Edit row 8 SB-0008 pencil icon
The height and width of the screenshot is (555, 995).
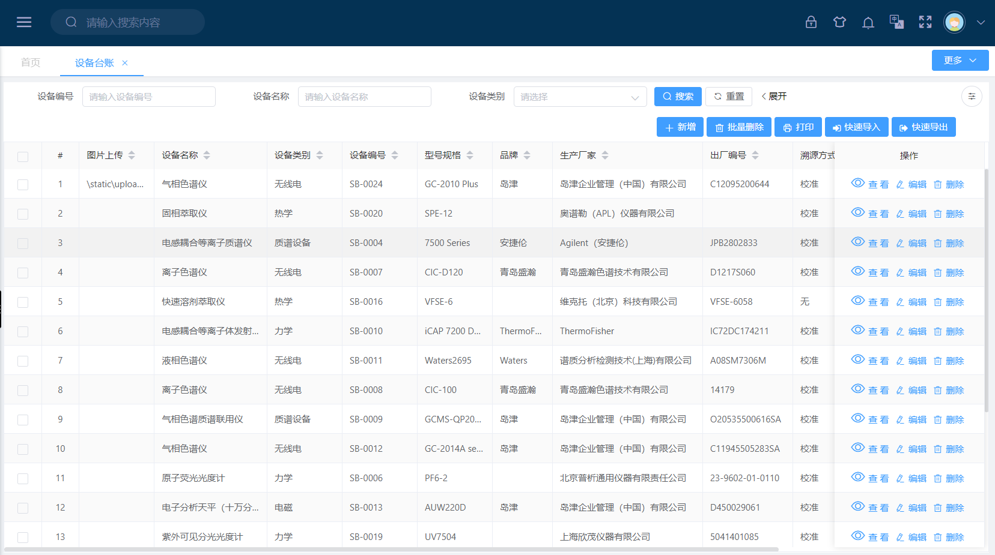point(900,391)
